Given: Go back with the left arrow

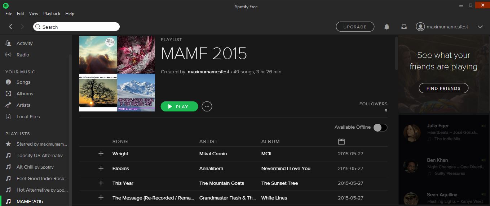Looking at the screenshot, I should pos(10,27).
